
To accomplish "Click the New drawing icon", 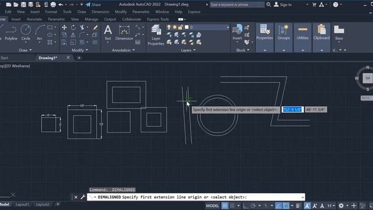I will pyautogui.click(x=9, y=5).
